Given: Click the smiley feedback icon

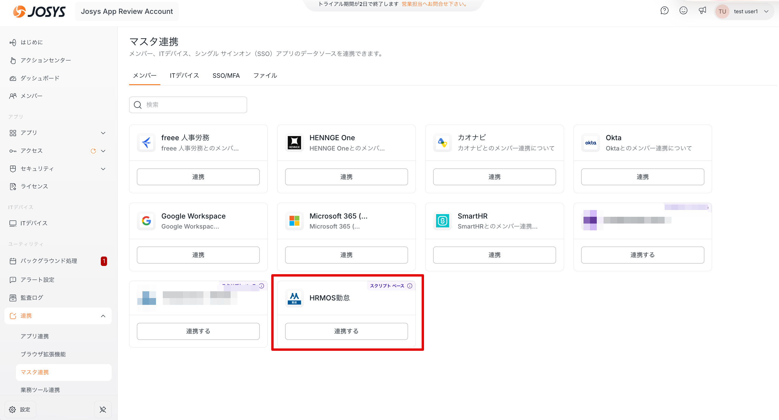Looking at the screenshot, I should tap(683, 11).
